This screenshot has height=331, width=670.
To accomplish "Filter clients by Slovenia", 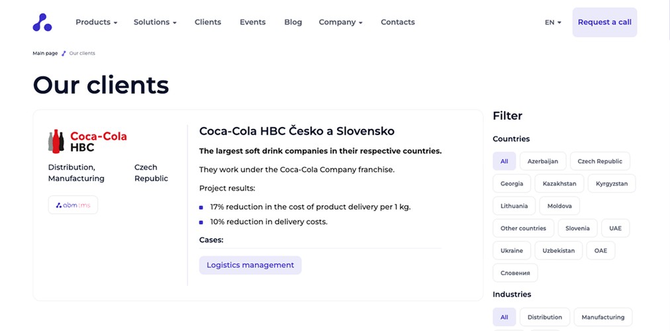I will (x=578, y=228).
